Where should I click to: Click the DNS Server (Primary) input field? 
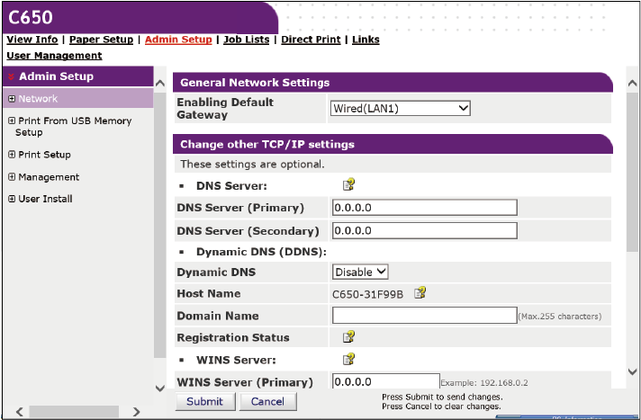tap(424, 208)
